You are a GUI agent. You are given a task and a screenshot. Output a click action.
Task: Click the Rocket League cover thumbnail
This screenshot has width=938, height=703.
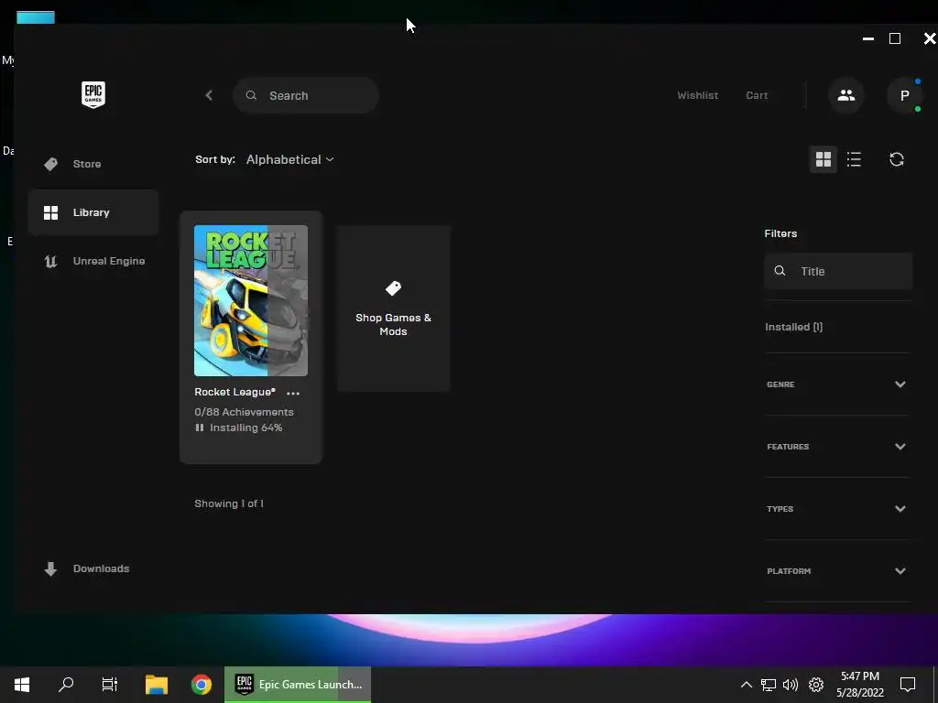click(x=251, y=300)
